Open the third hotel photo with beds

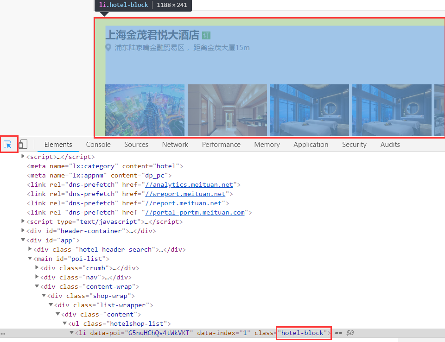pyautogui.click(x=309, y=110)
